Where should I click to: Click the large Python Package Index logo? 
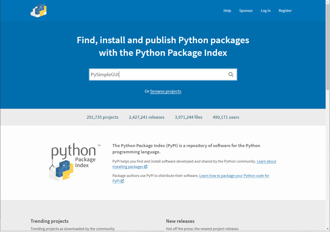(74, 162)
